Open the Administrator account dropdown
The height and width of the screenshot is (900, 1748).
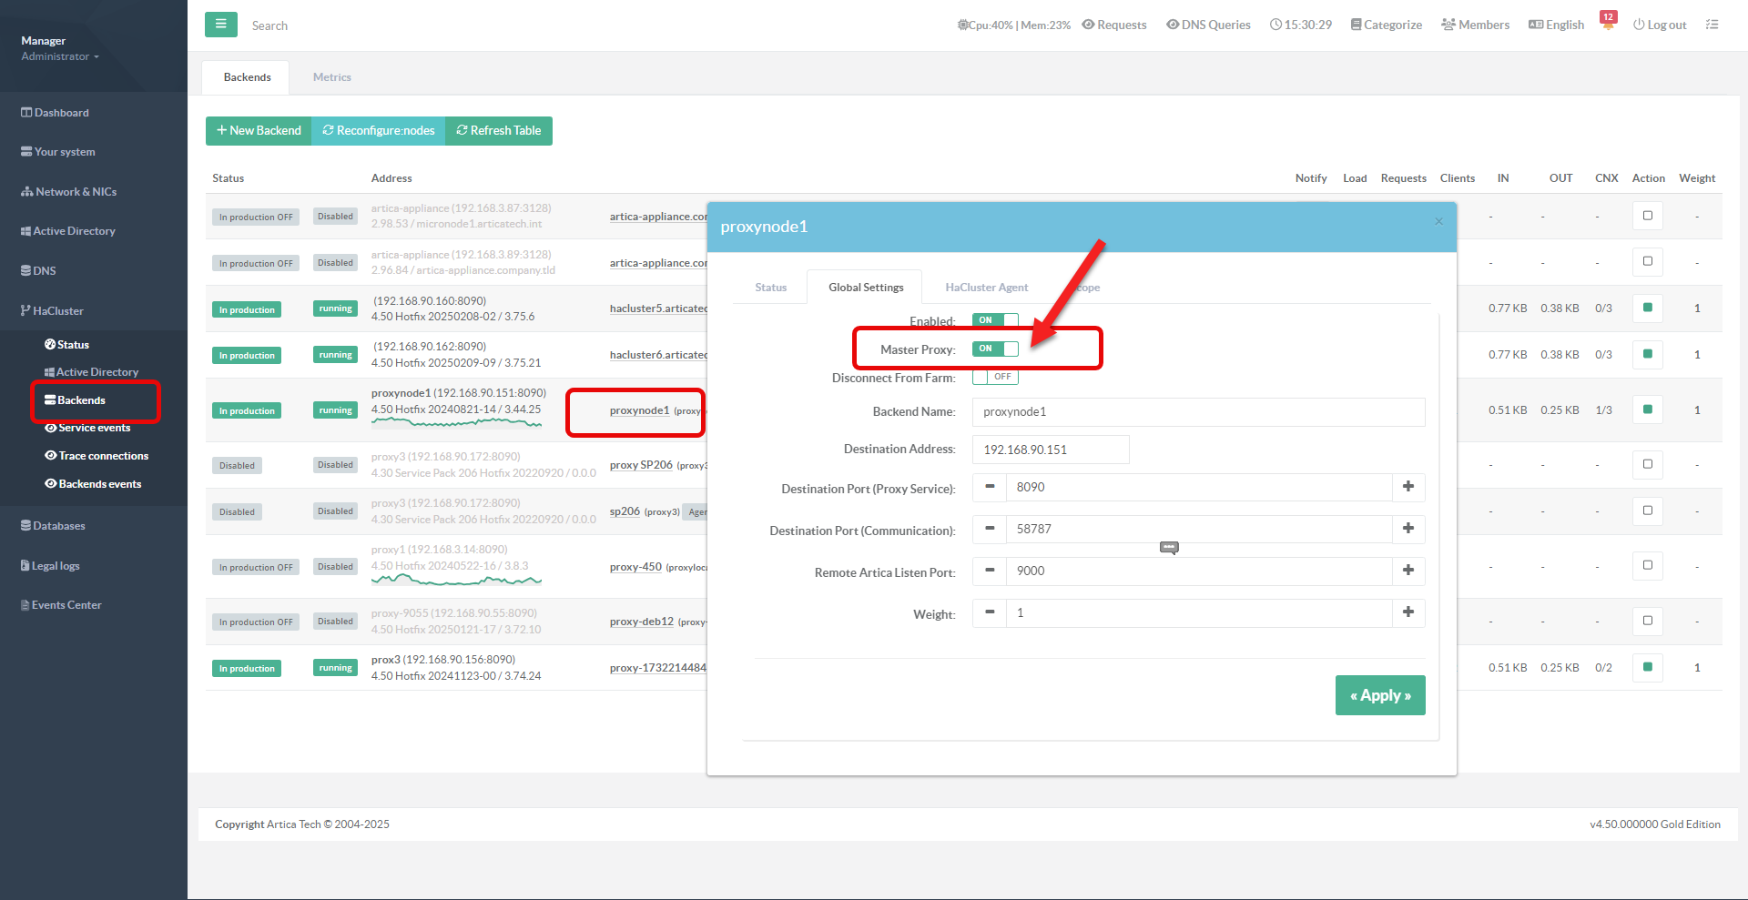(x=60, y=56)
